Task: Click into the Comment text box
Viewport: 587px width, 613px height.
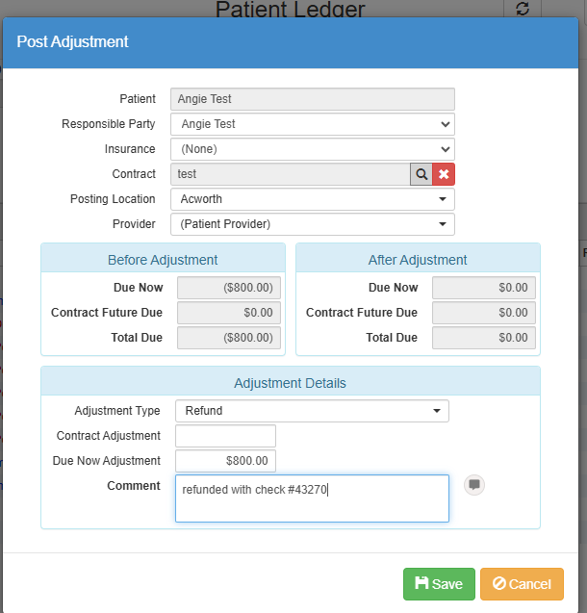Action: [312, 498]
